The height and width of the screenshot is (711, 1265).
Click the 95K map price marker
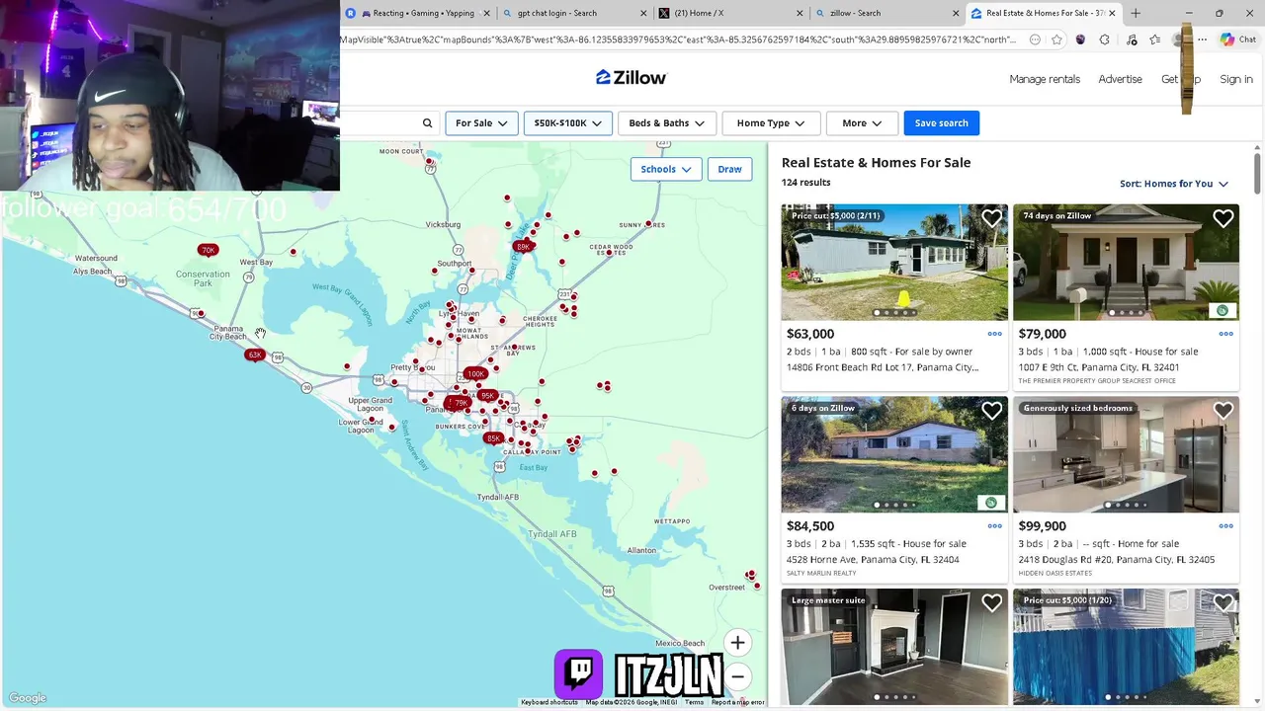(487, 396)
